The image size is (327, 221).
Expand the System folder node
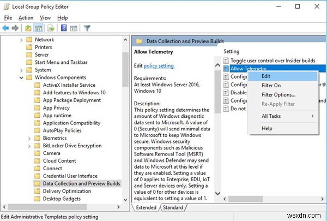click(x=21, y=70)
